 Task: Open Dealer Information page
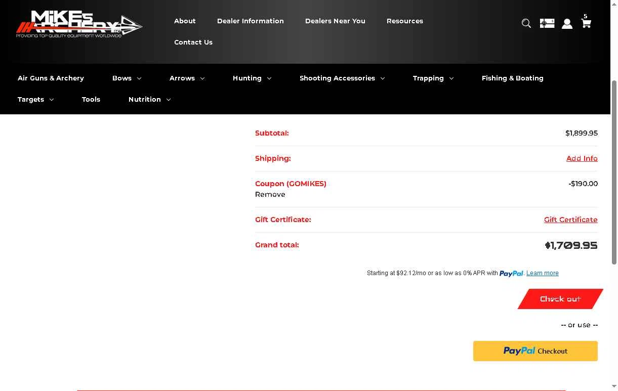tap(251, 21)
